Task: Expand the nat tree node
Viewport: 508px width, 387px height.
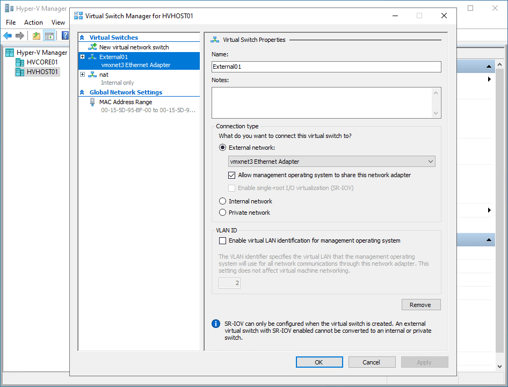Action: click(x=83, y=75)
